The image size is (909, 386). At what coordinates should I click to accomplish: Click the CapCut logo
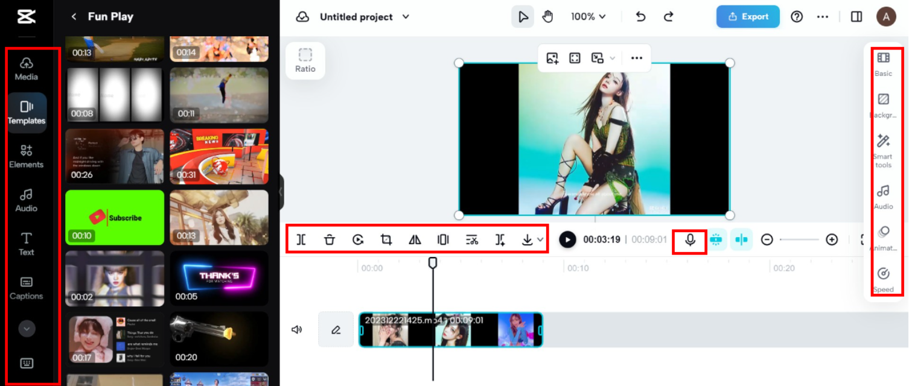click(26, 16)
